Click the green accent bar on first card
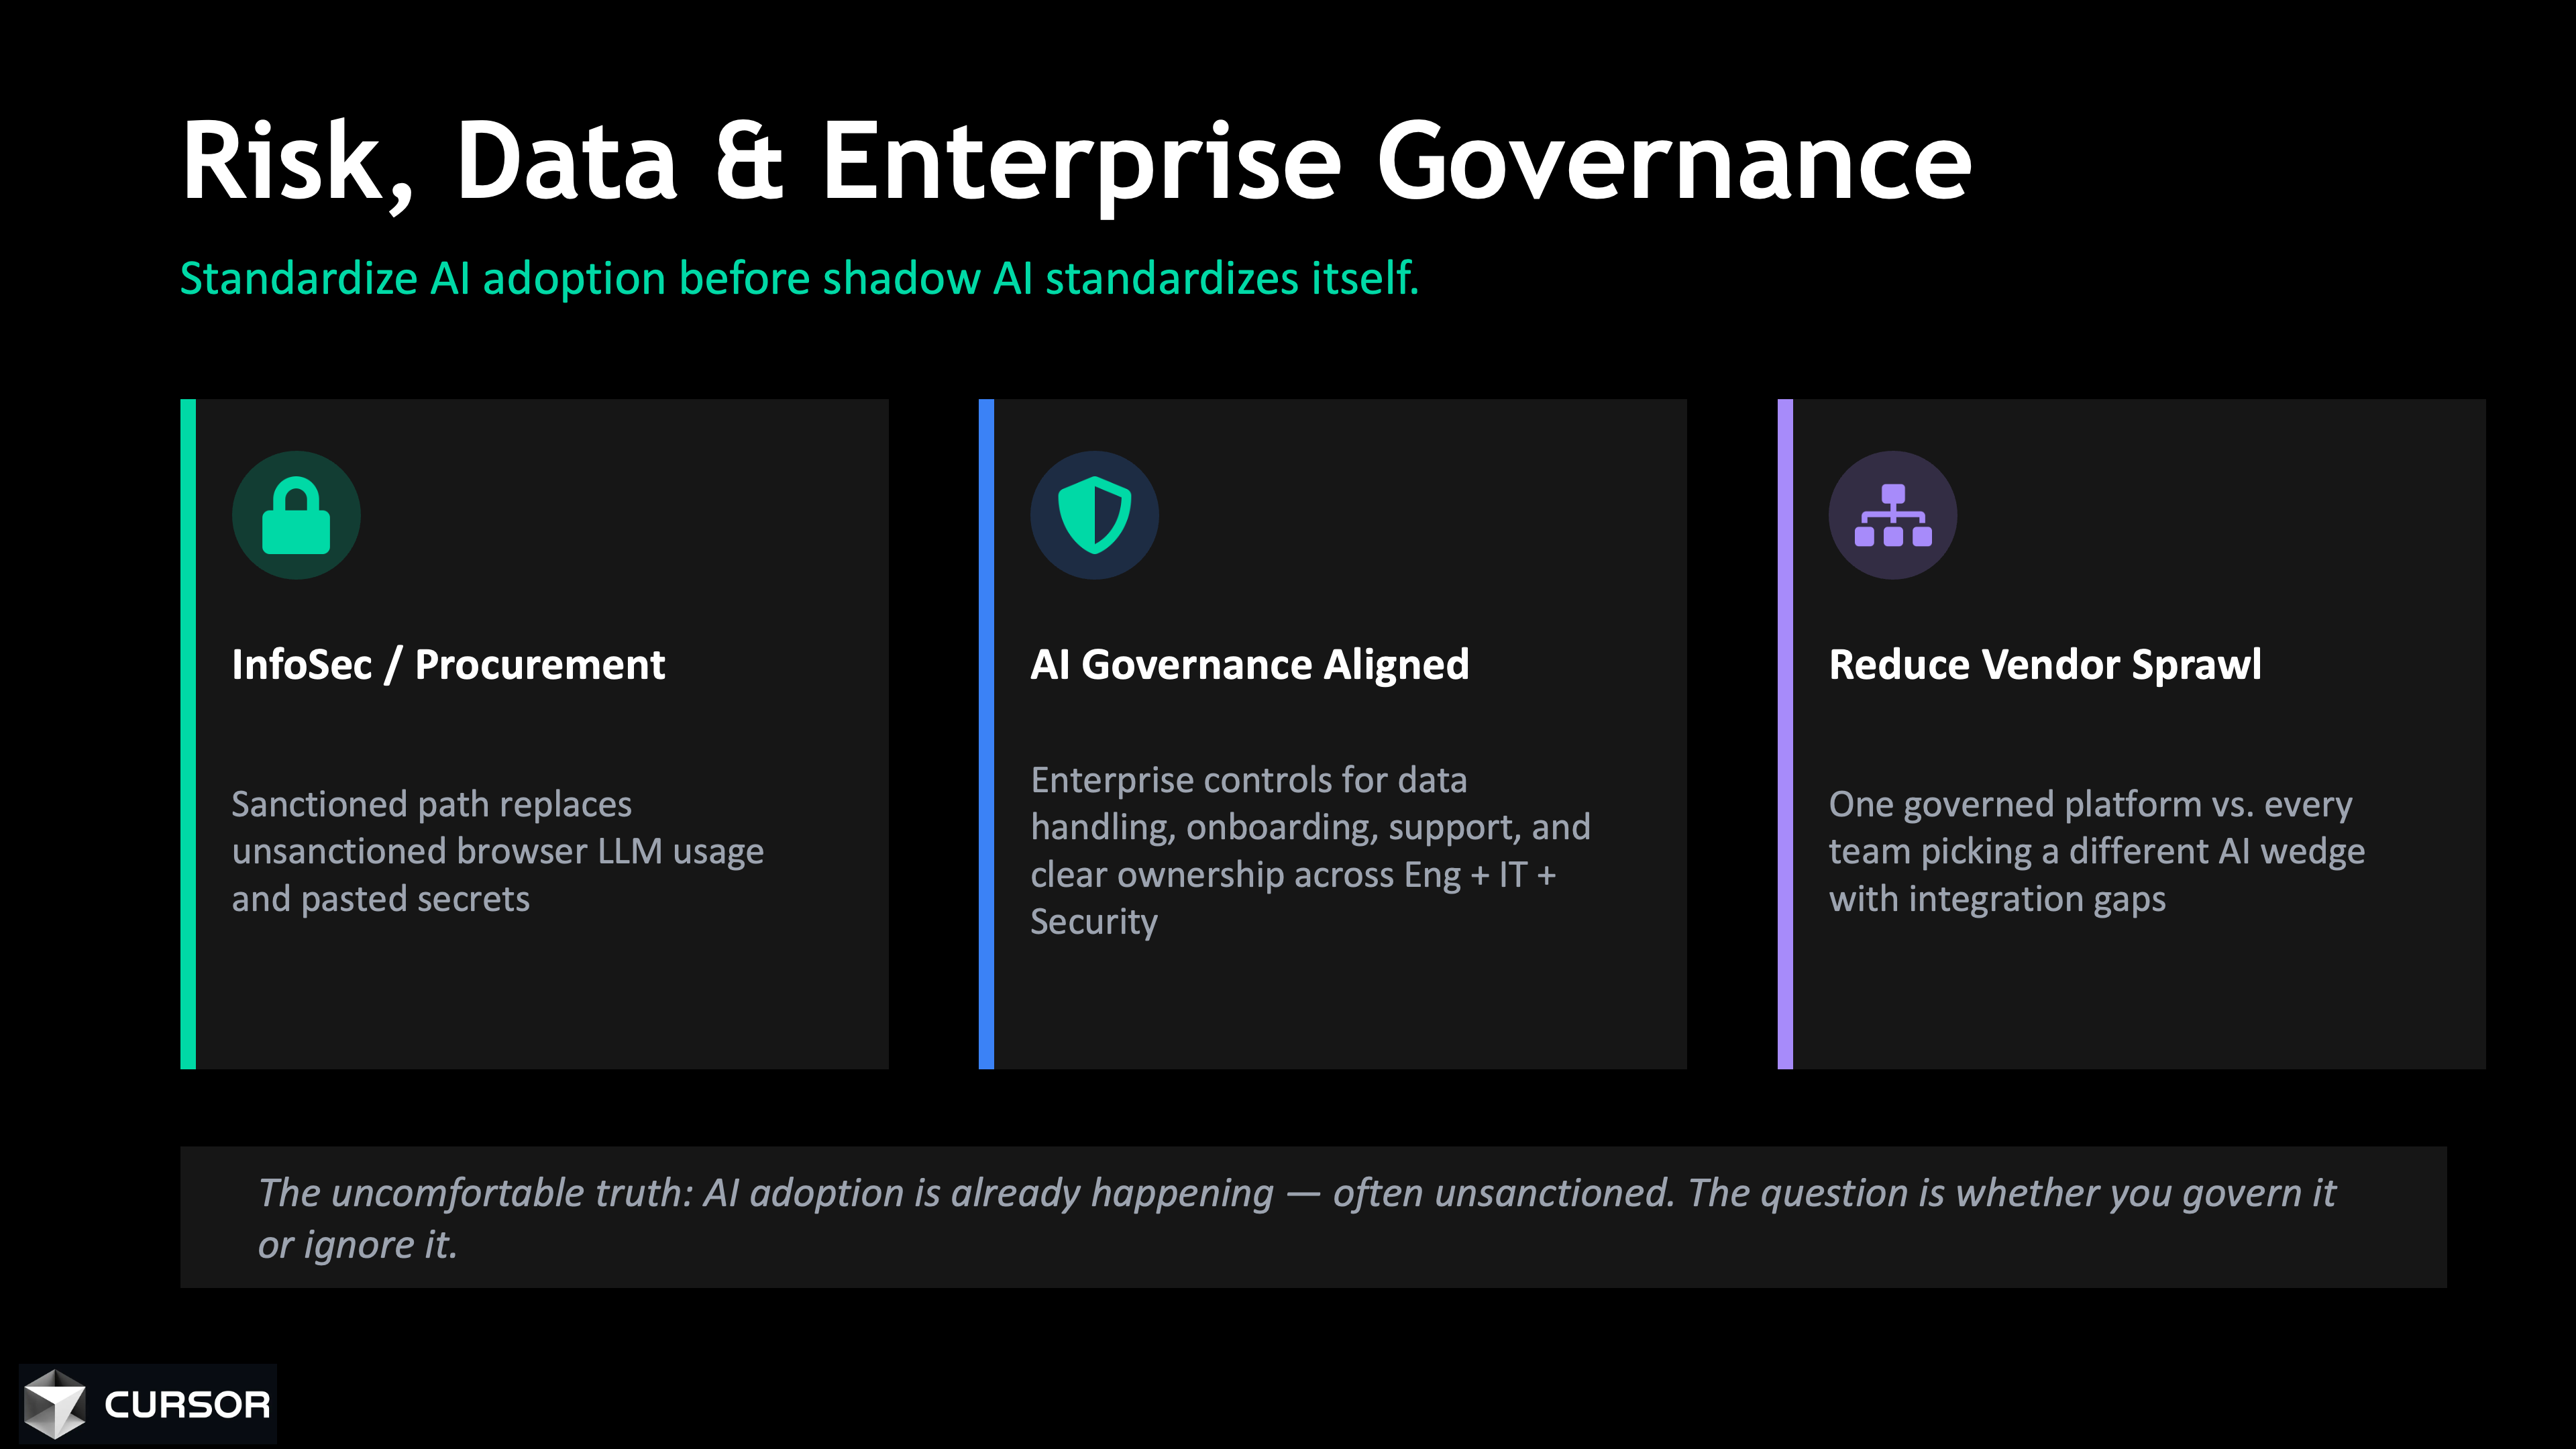The image size is (2576, 1449). (188, 734)
